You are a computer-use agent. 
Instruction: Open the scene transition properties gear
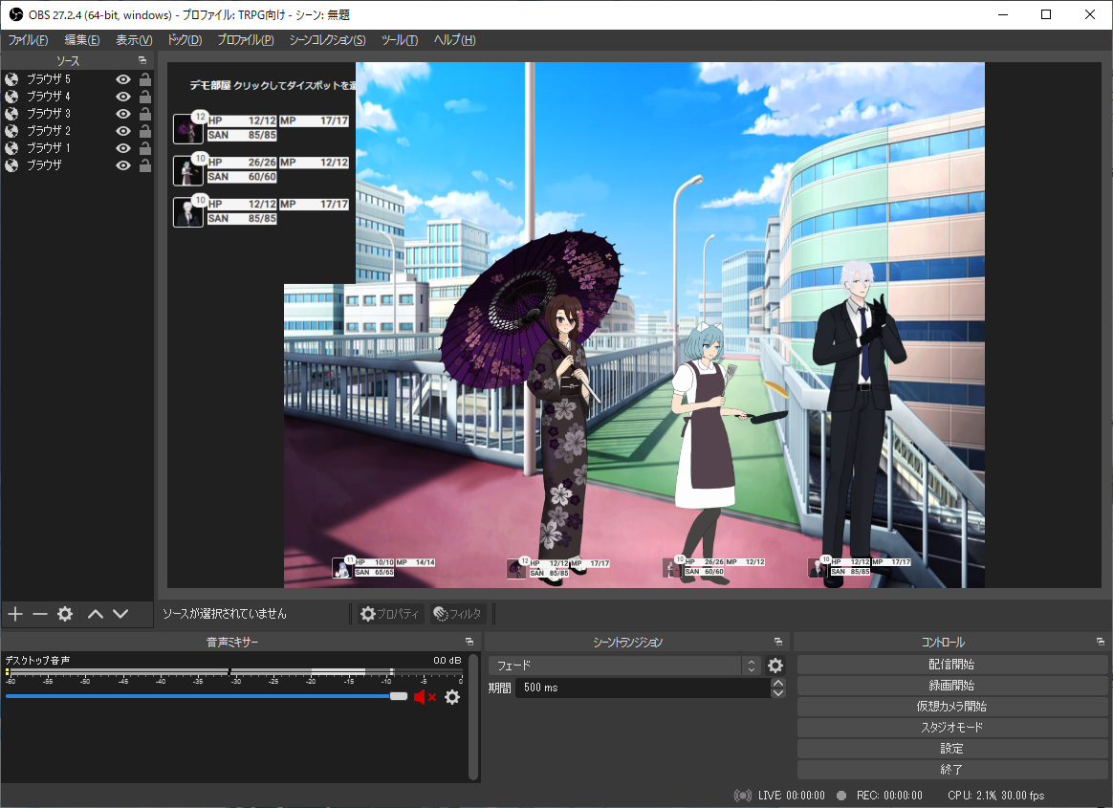[x=775, y=665]
